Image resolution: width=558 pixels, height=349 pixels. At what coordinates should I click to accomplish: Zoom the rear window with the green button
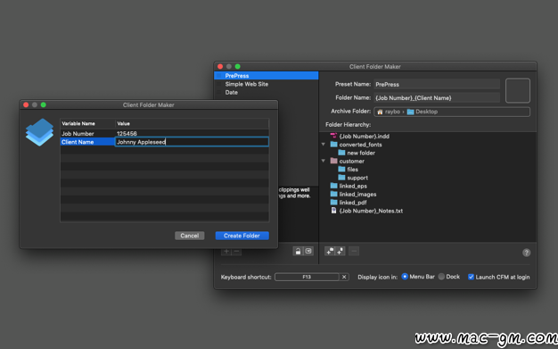238,67
